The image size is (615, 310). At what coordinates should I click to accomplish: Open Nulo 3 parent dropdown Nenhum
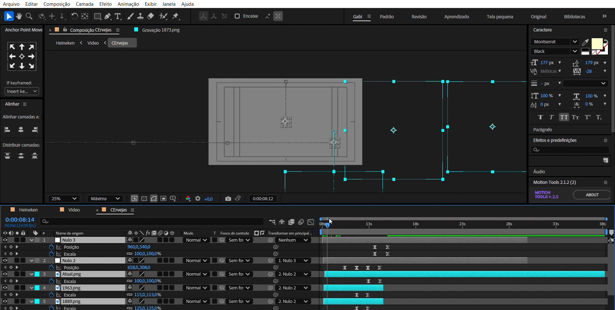293,240
